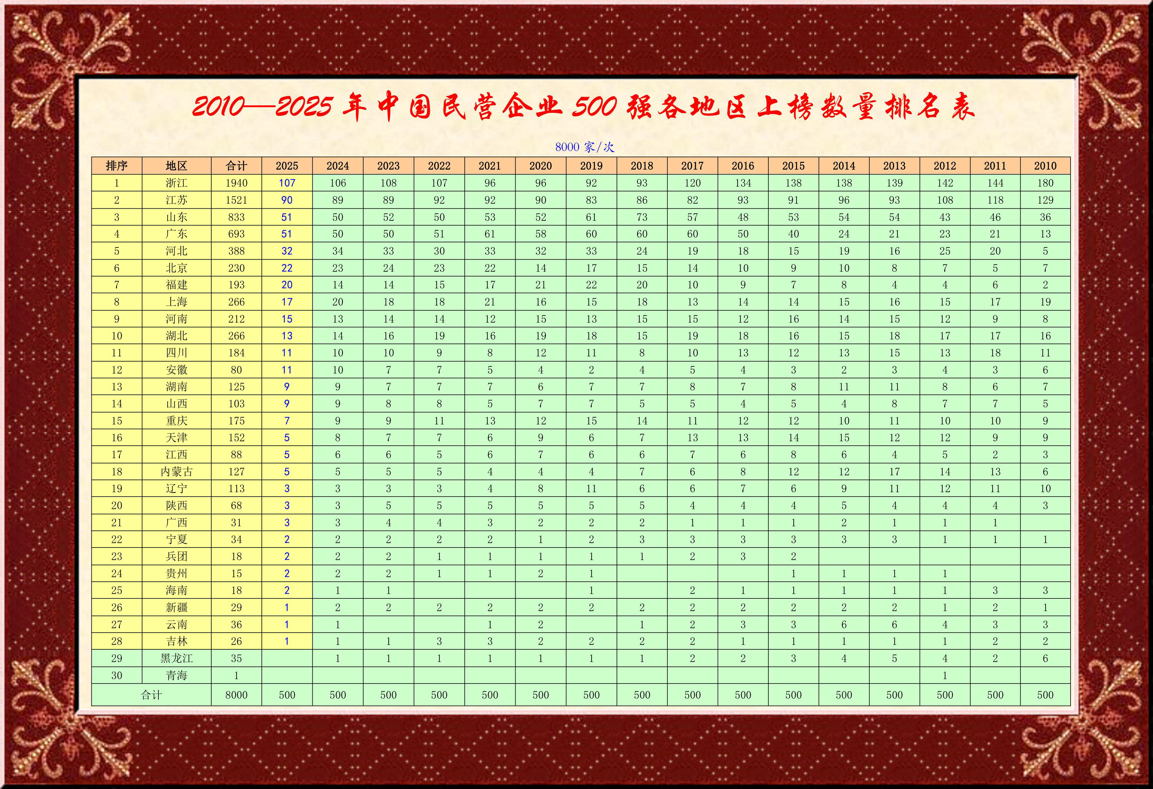This screenshot has width=1153, height=789.
Task: Click the 兵团 region cell
Action: 177,557
